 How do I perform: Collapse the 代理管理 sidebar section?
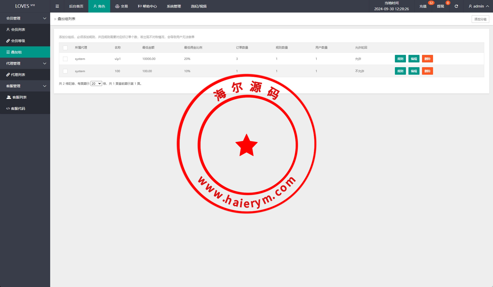[25, 63]
